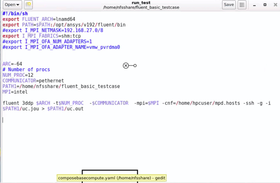Click the MPI=intel line
Viewport: 280px width, 183px height.
pyautogui.click(x=15, y=92)
